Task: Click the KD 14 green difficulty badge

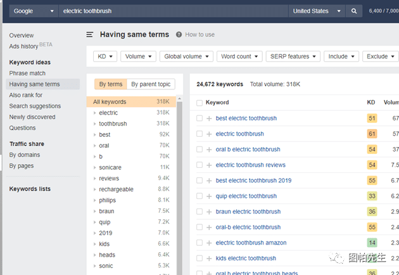Action: pyautogui.click(x=372, y=243)
